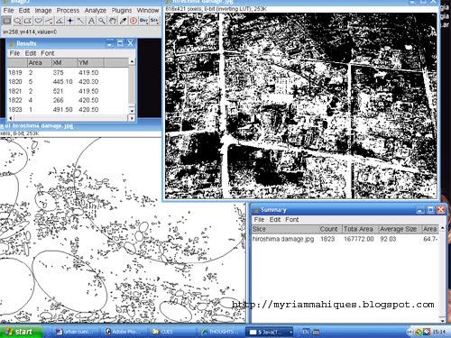The width and height of the screenshot is (451, 338).
Task: Select row 1819 in Results table
Action: click(68, 73)
